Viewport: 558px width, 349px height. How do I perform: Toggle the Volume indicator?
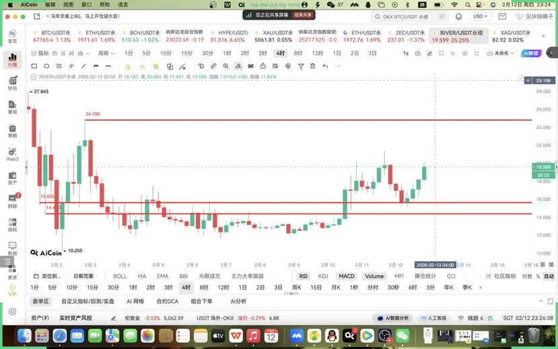(374, 276)
